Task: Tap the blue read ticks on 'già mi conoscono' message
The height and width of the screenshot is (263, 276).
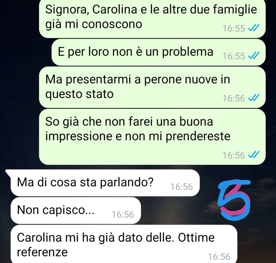Action: click(254, 28)
